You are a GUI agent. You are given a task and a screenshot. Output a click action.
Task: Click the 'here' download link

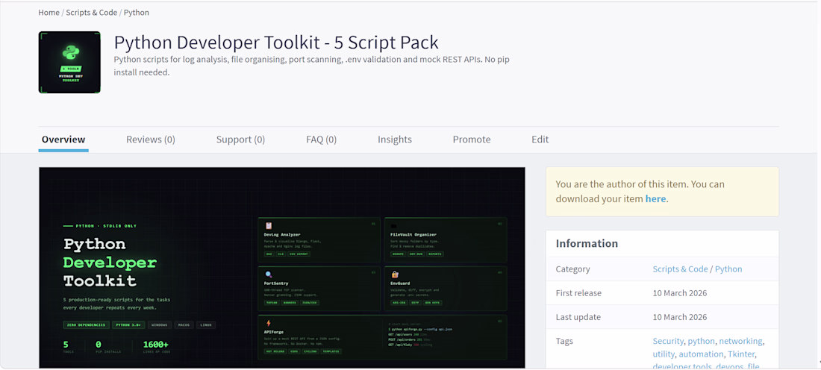655,199
